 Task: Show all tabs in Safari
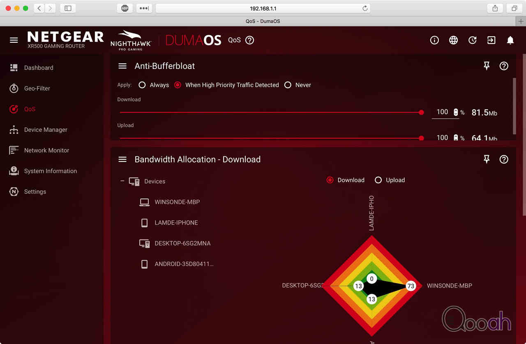click(514, 8)
